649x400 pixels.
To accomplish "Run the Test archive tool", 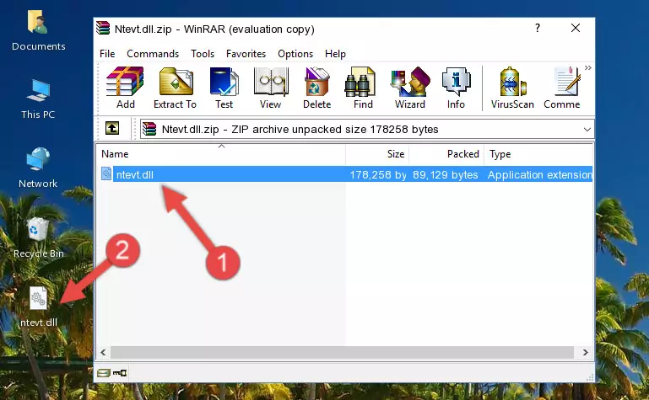I will pyautogui.click(x=224, y=88).
